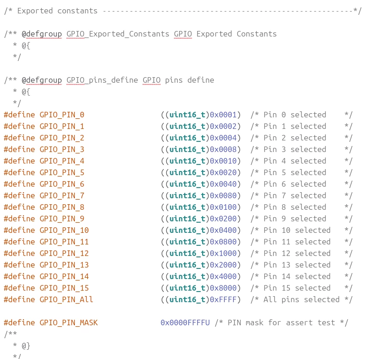Click the GPIO_PIN_MASK macro name

pyautogui.click(x=68, y=322)
